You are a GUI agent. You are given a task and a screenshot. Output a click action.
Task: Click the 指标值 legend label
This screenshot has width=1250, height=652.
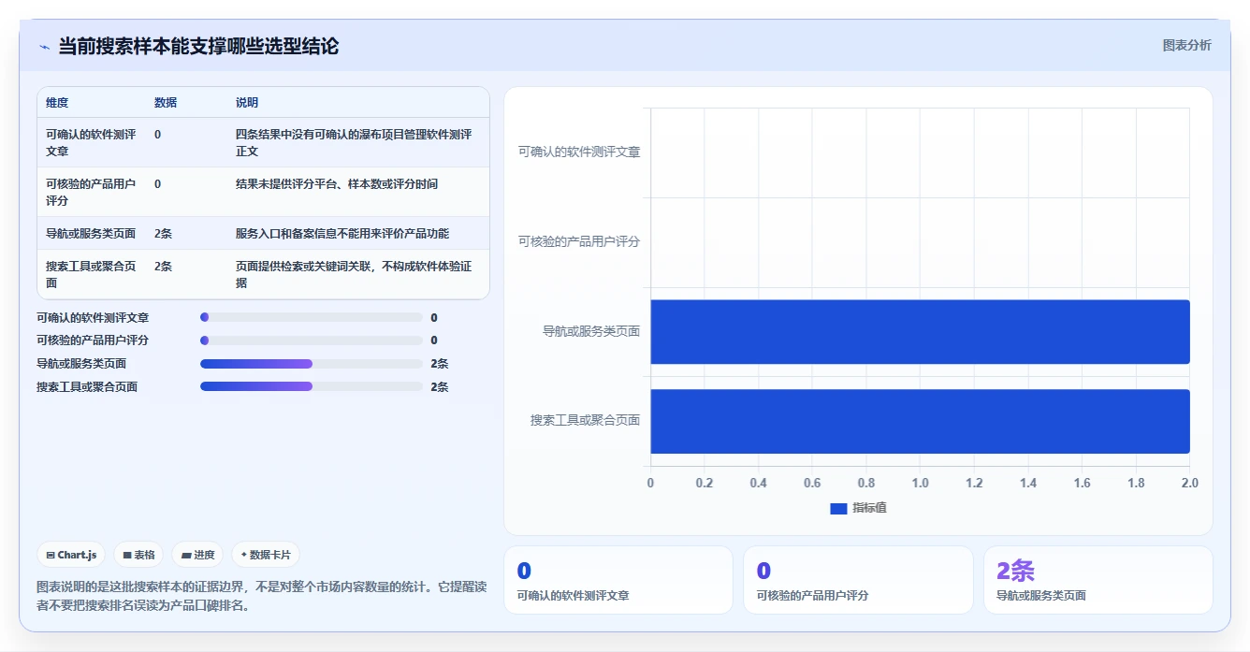869,508
